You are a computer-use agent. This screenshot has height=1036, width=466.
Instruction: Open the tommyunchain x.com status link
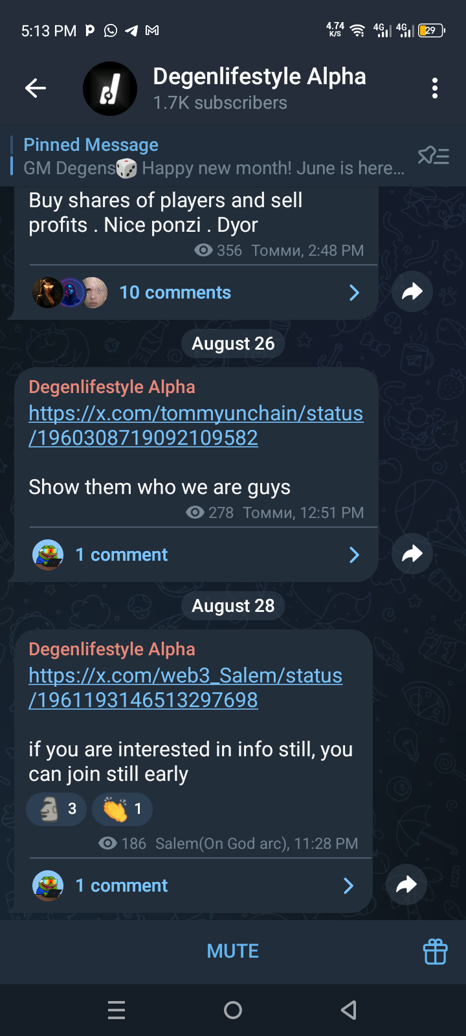click(x=196, y=425)
